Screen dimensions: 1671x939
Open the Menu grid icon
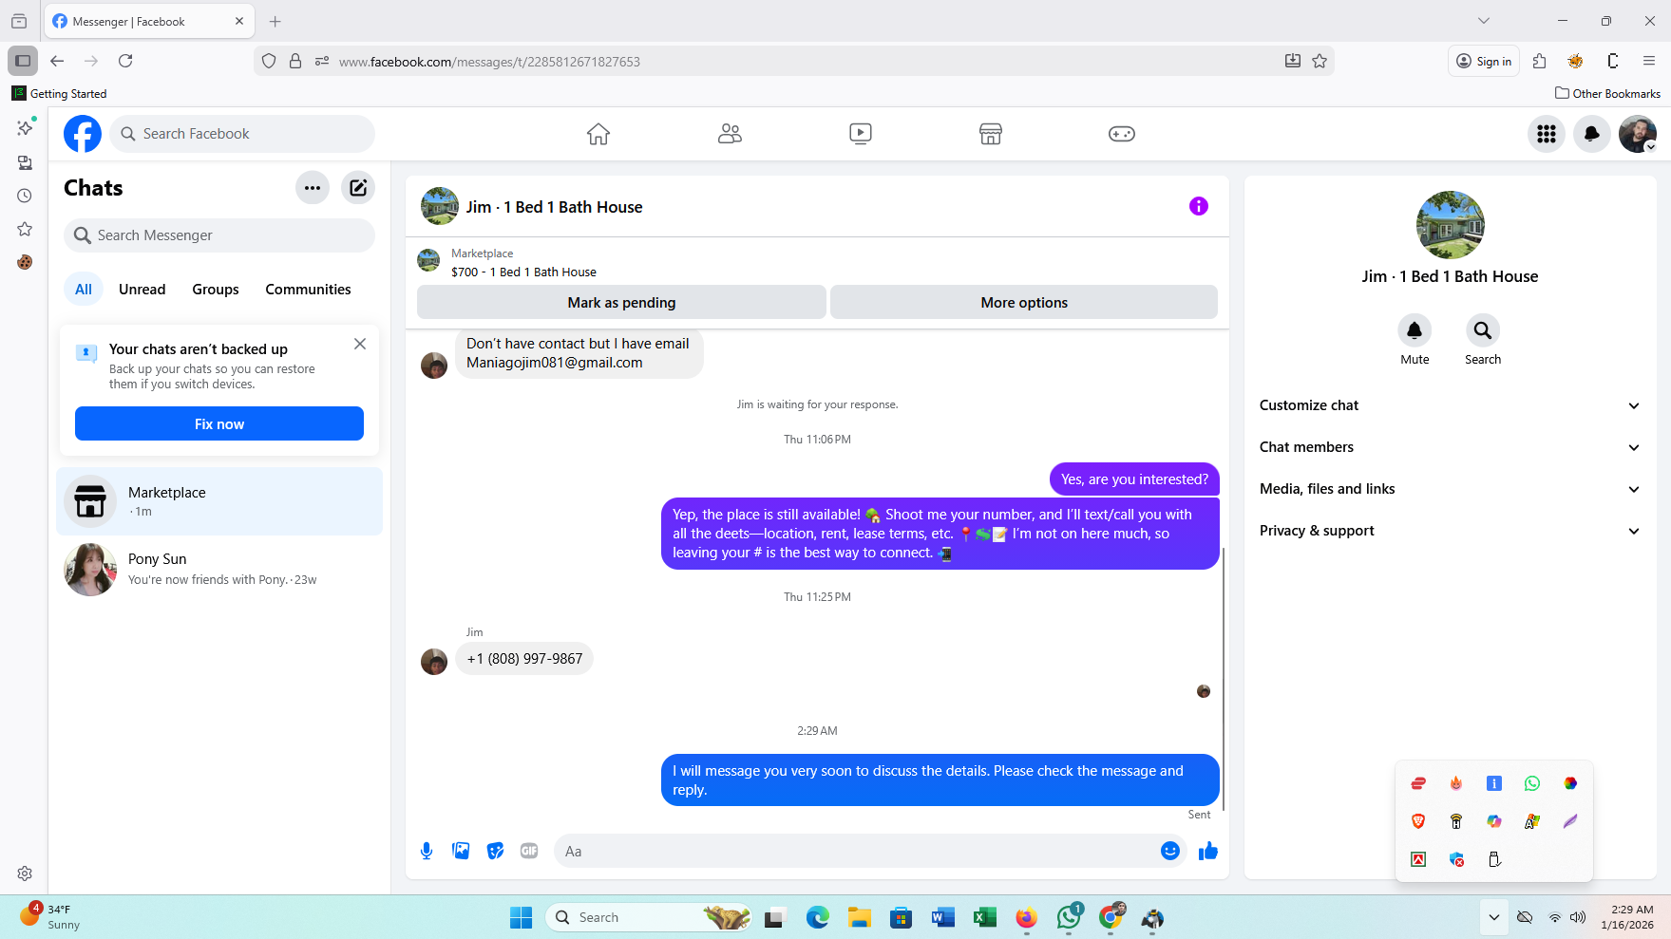1547,134
